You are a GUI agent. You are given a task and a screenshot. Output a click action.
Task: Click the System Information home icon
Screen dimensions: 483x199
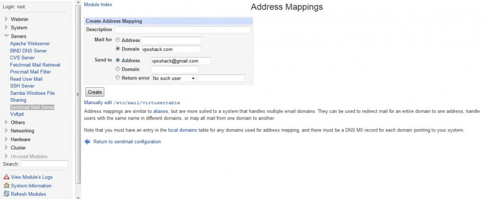coord(6,185)
